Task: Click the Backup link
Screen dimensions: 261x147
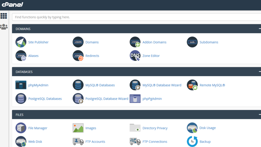Action: 205,141
